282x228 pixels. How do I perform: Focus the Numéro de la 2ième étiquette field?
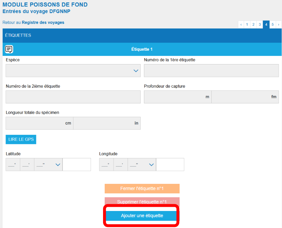tap(73, 97)
